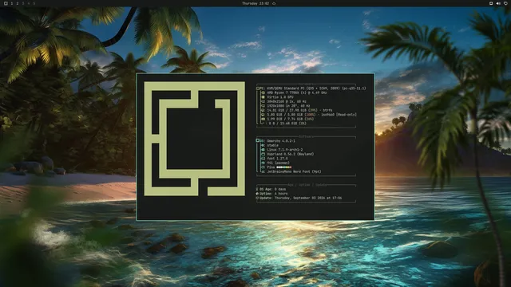This screenshot has height=287, width=511.
Task: Switch to workspace 2
Action: click(x=18, y=3)
